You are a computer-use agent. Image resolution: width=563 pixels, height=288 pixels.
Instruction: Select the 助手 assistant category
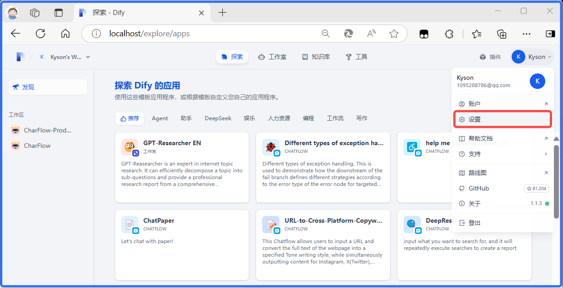[x=186, y=118]
